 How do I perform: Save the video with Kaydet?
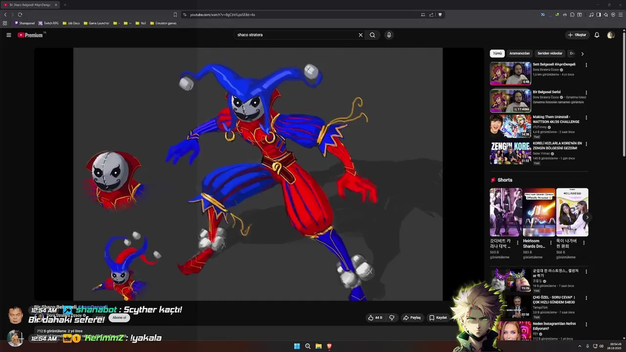pyautogui.click(x=438, y=318)
